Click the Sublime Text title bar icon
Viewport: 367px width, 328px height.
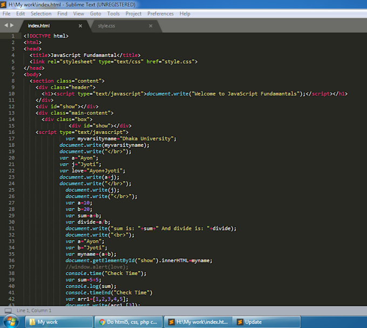coord(3,4)
